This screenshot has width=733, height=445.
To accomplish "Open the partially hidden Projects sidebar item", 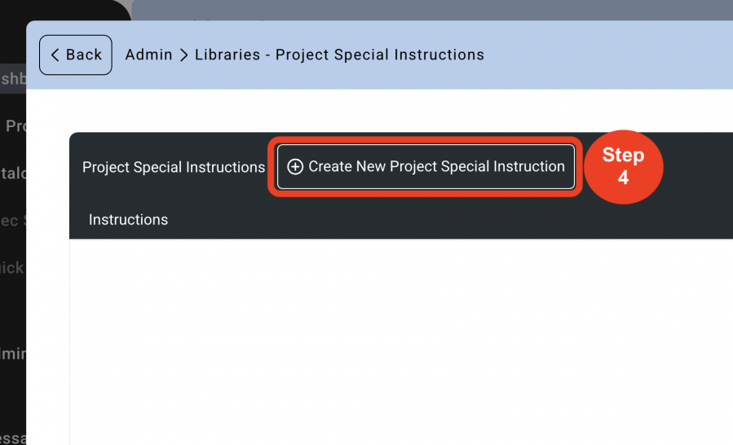I will 15,126.
